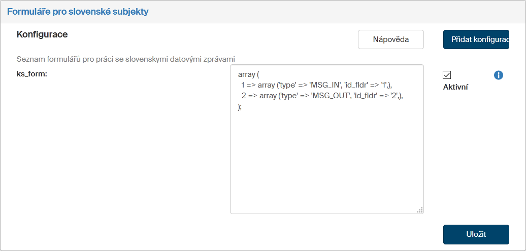The image size is (526, 251).
Task: Place cursor on the 'array (' first line
Action: (248, 74)
